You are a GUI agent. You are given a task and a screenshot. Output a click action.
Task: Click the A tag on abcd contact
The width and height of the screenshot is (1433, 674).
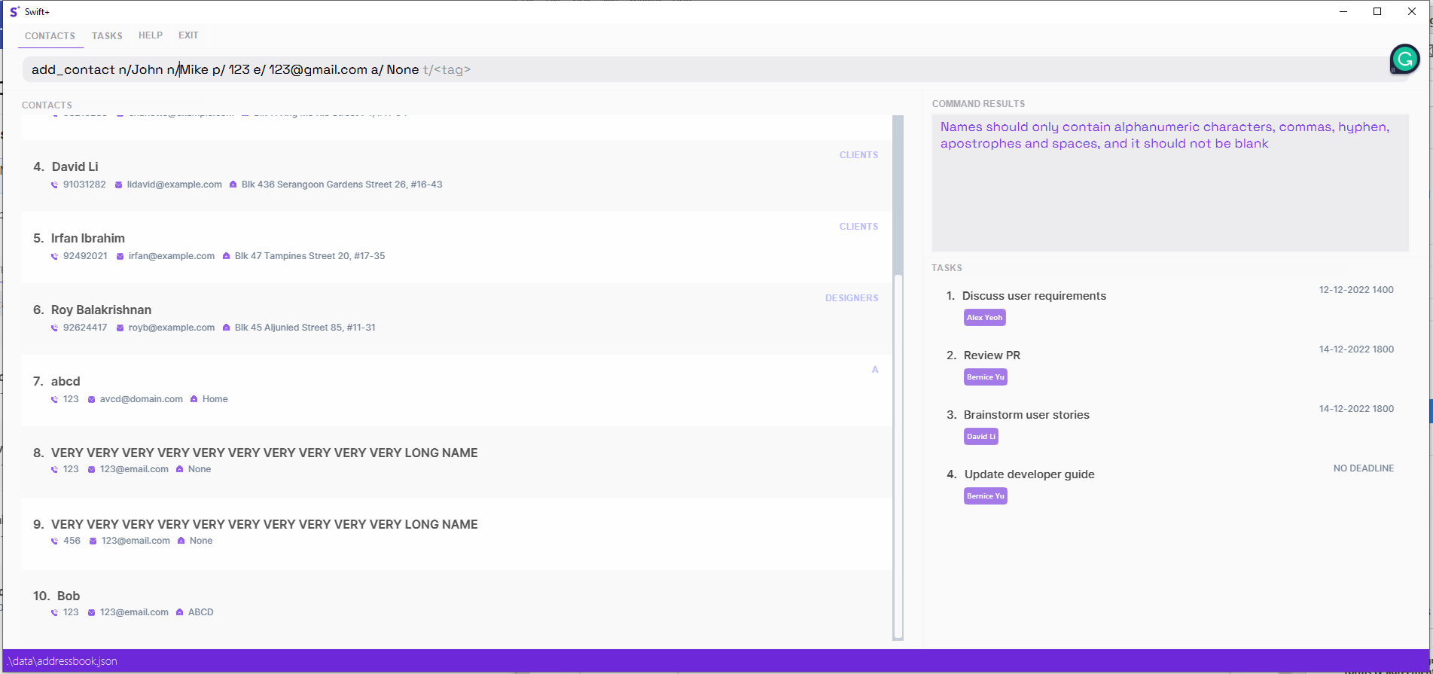pyautogui.click(x=875, y=370)
